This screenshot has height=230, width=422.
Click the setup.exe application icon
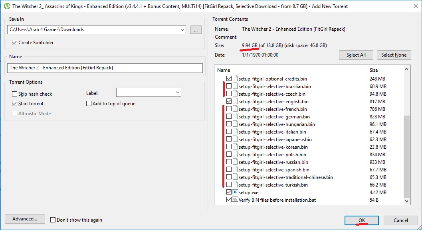click(x=235, y=192)
